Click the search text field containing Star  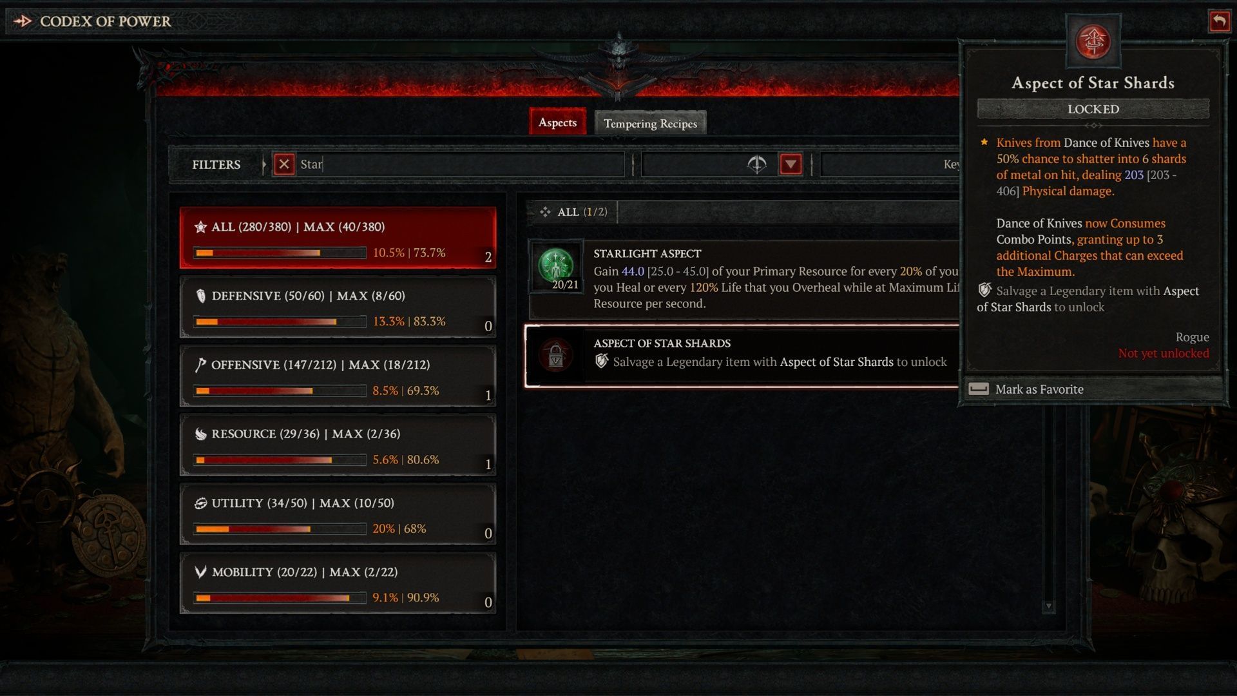(x=459, y=164)
